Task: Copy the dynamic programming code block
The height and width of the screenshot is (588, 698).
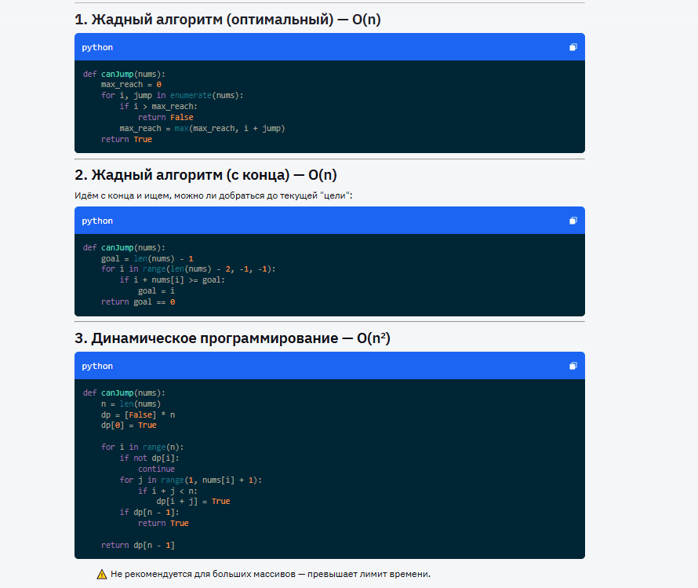Action: coord(573,366)
